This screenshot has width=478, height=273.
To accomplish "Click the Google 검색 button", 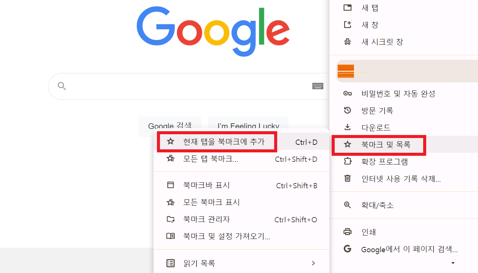I will click(170, 126).
